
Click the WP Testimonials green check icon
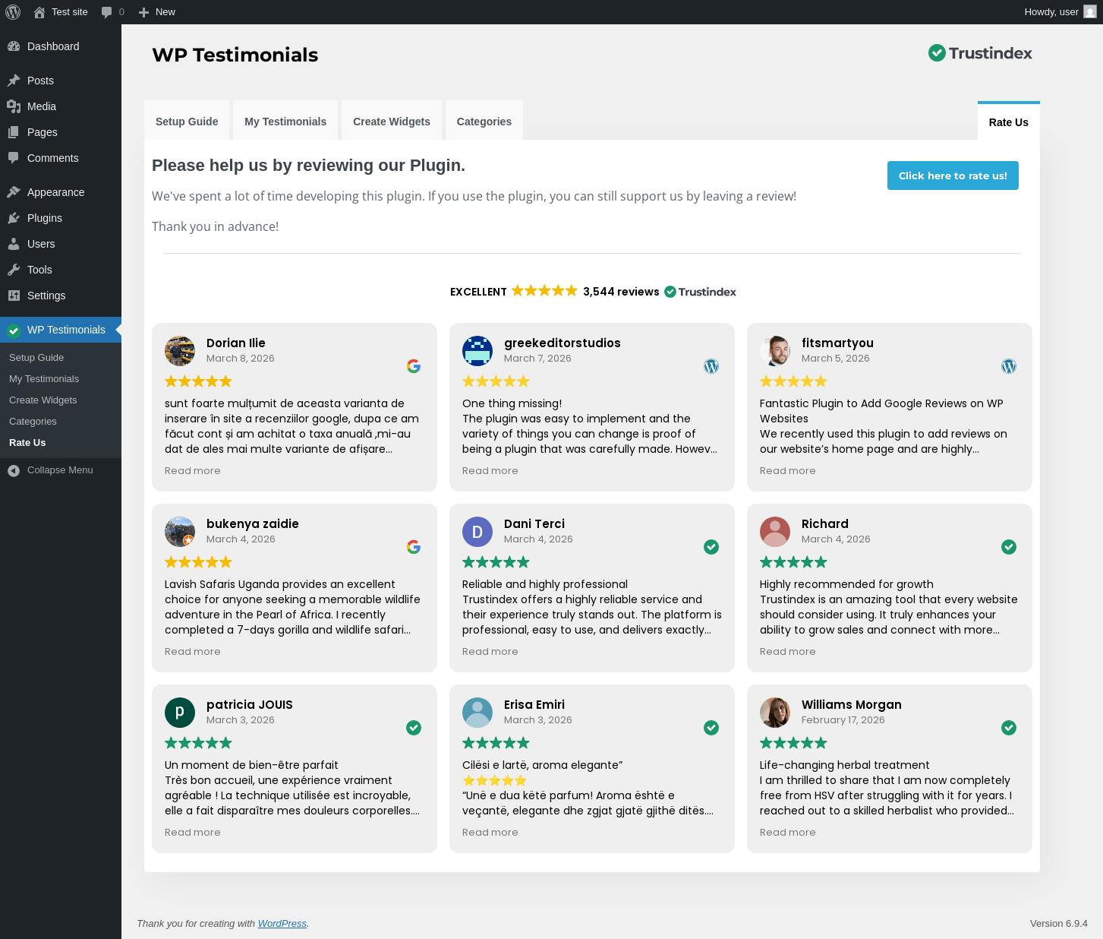point(14,330)
